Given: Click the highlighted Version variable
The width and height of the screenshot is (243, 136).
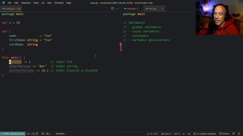Looking at the screenshot, I should 15,62.
